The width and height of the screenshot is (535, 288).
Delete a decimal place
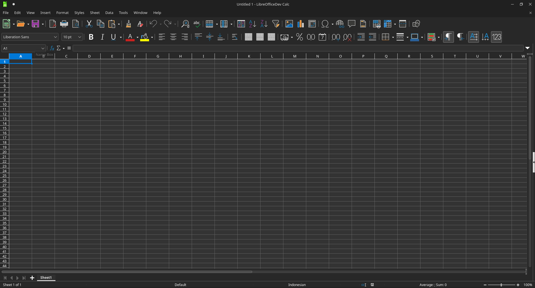[x=347, y=37]
